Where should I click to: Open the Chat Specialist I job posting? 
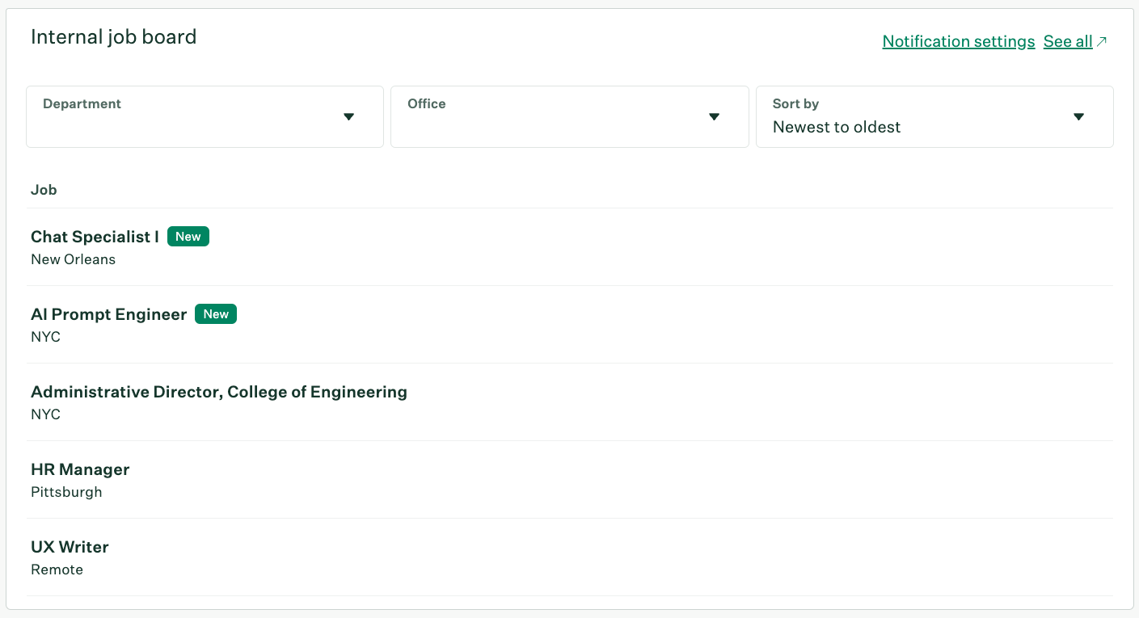click(95, 237)
